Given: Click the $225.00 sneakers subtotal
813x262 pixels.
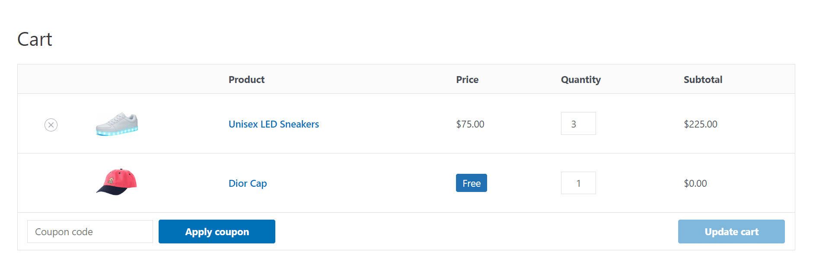Looking at the screenshot, I should pyautogui.click(x=700, y=124).
